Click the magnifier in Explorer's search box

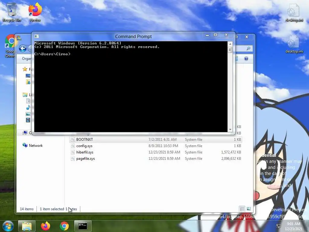point(249,48)
